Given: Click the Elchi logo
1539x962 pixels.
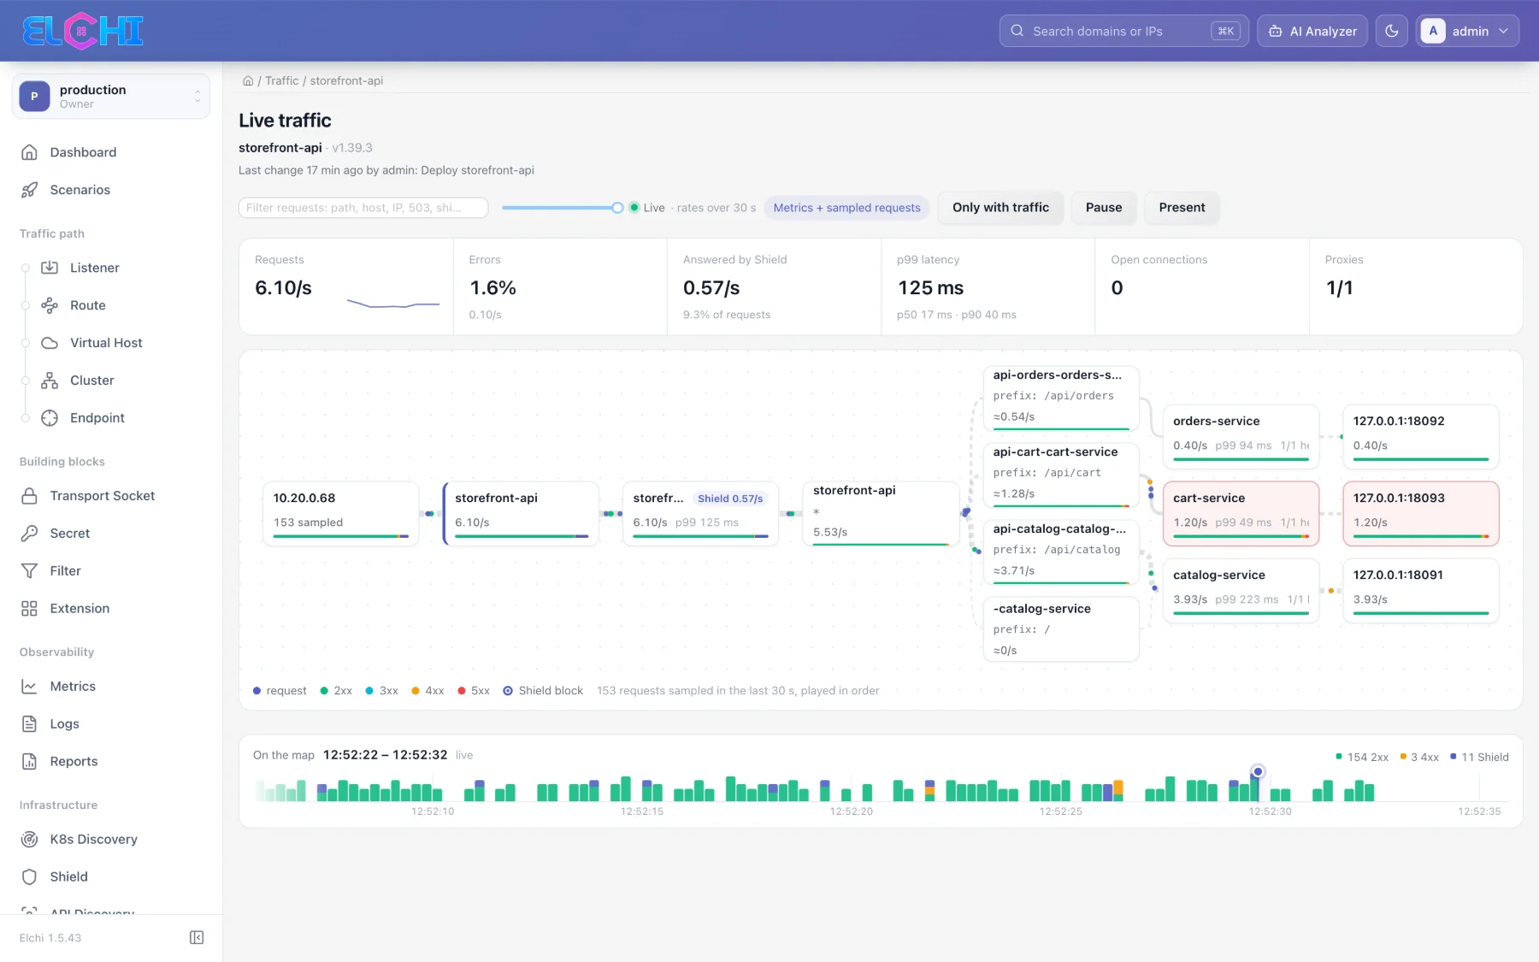Looking at the screenshot, I should coord(83,31).
